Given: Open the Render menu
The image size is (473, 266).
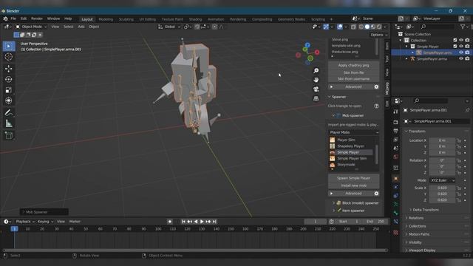Looking at the screenshot, I should [x=37, y=18].
